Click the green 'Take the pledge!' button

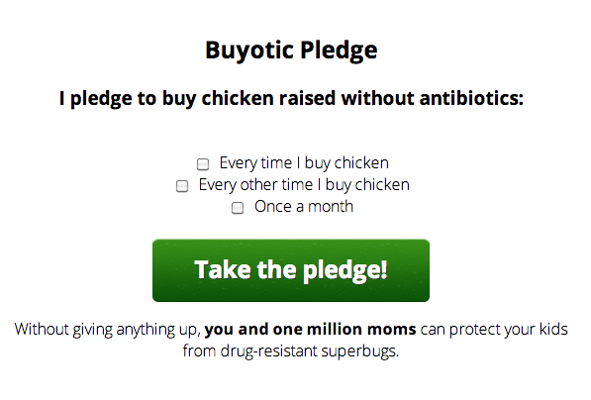[x=291, y=270]
